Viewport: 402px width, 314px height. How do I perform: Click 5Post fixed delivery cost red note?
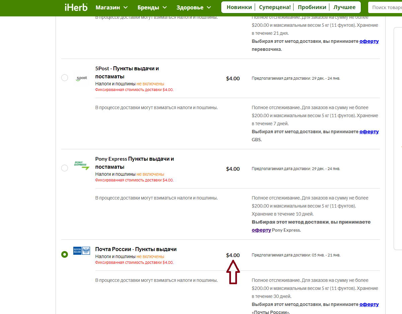pyautogui.click(x=134, y=90)
